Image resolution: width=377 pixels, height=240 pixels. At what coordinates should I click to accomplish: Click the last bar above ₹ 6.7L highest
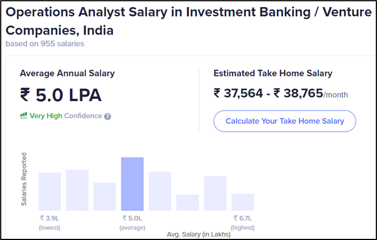(x=243, y=202)
